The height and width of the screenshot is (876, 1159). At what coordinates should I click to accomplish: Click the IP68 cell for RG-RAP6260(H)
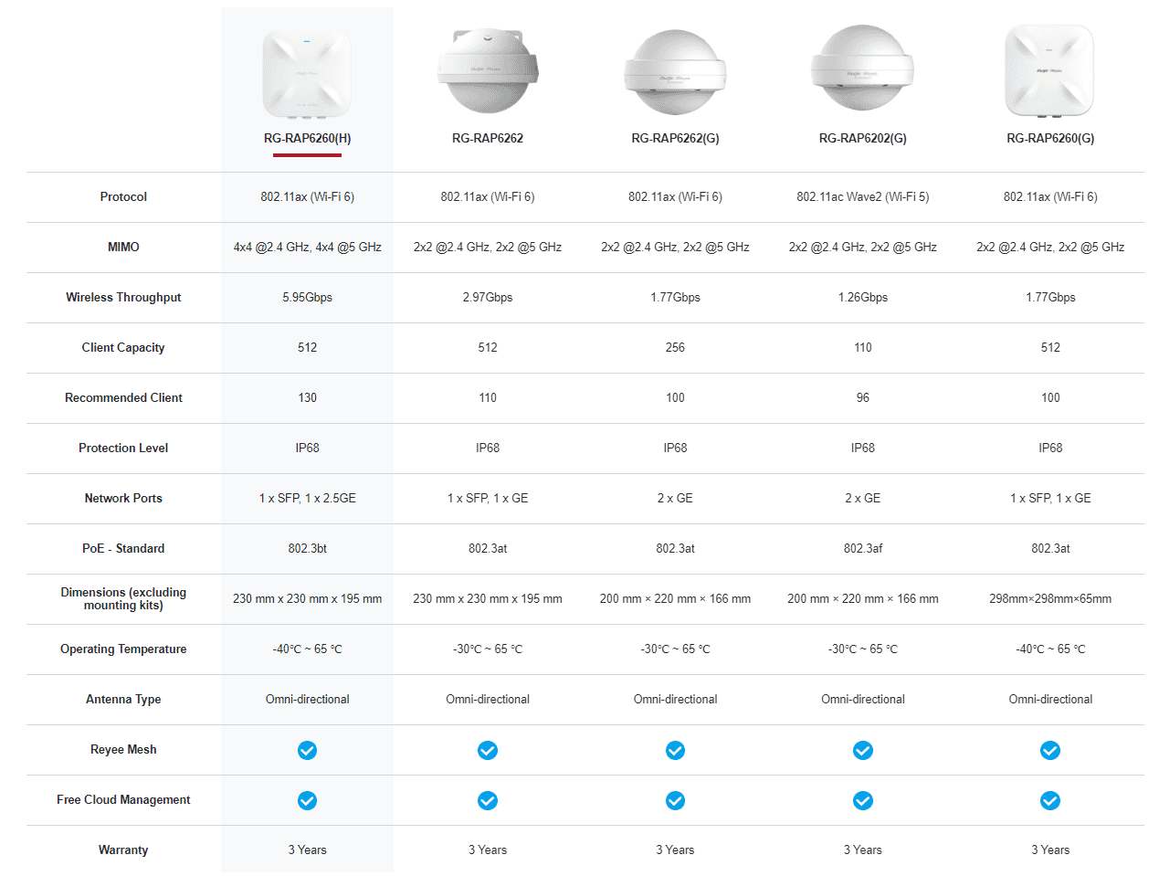pos(307,448)
